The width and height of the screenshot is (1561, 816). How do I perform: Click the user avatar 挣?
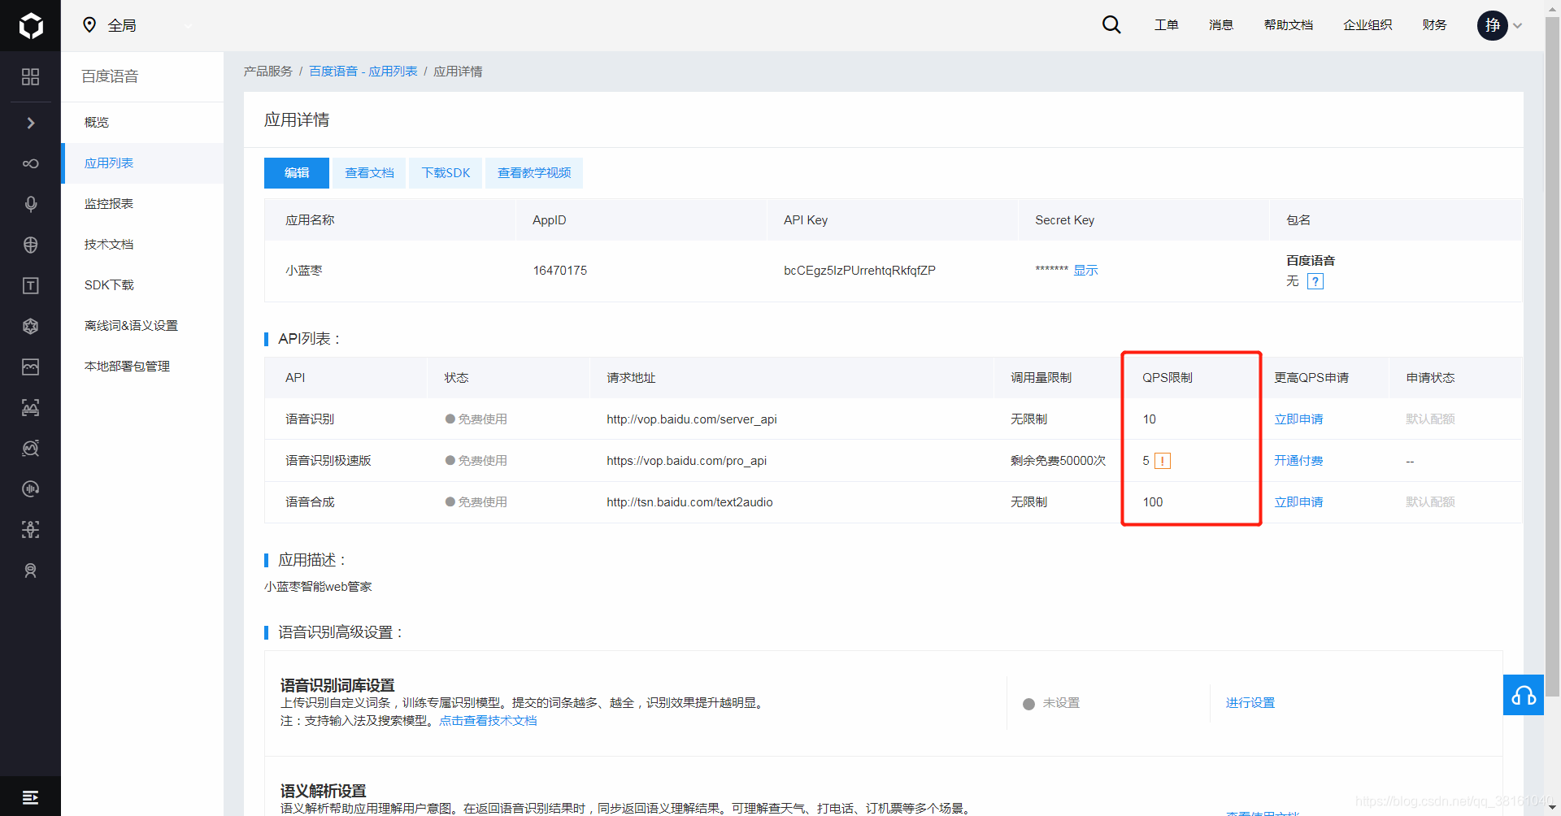pos(1493,25)
